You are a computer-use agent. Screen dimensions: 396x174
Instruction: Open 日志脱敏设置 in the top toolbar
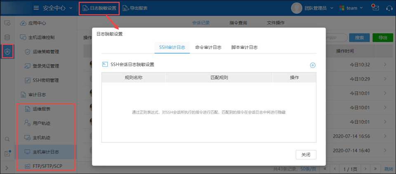(99, 8)
